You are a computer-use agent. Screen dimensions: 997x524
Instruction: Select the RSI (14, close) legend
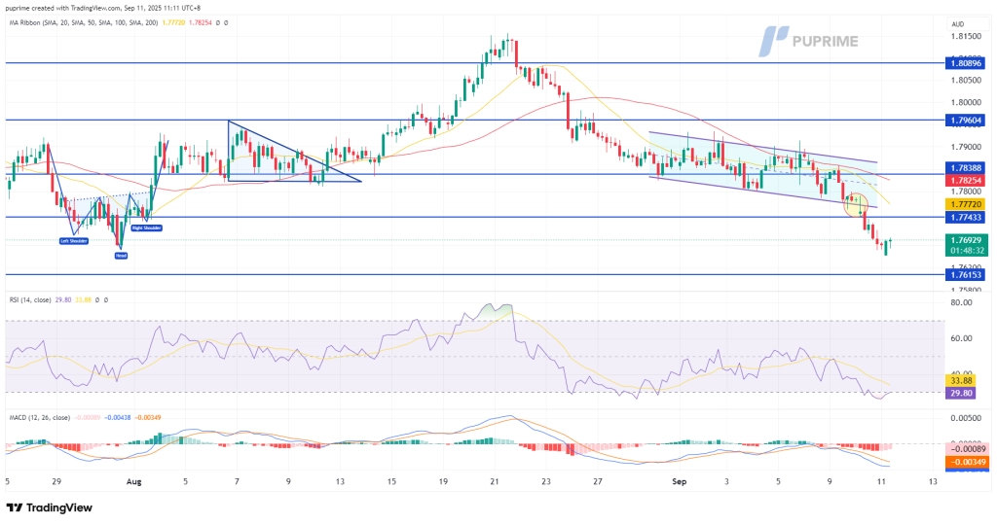click(x=30, y=299)
